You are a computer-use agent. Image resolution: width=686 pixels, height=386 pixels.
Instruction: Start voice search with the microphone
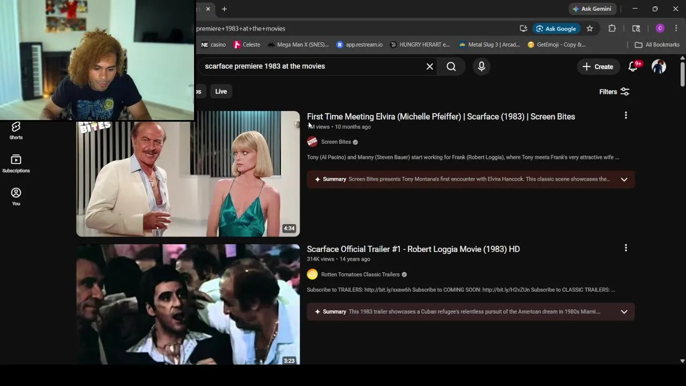coord(481,66)
